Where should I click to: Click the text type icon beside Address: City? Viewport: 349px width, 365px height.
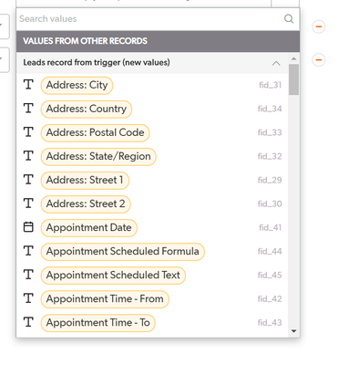point(28,85)
